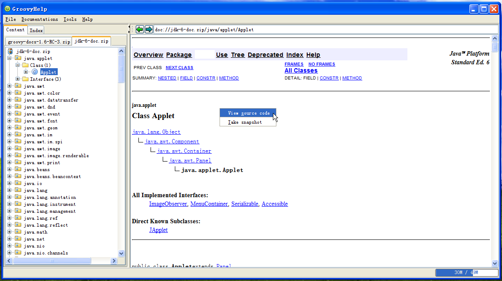Open the File menu
The height and width of the screenshot is (281, 502).
point(10,19)
